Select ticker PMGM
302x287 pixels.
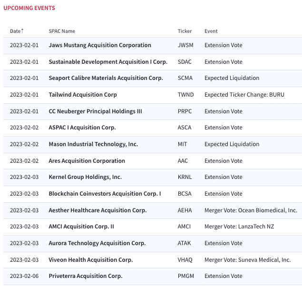tap(185, 276)
